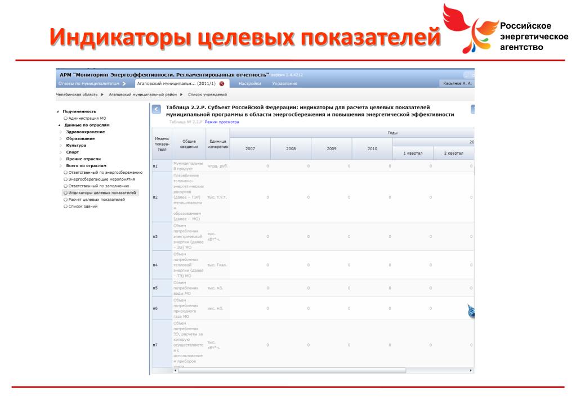Click the horizontal scrollbar right arrow
The height and width of the screenshot is (405, 576).
[471, 371]
